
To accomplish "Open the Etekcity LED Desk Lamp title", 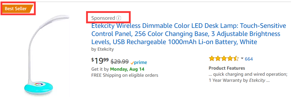I will (189, 34).
